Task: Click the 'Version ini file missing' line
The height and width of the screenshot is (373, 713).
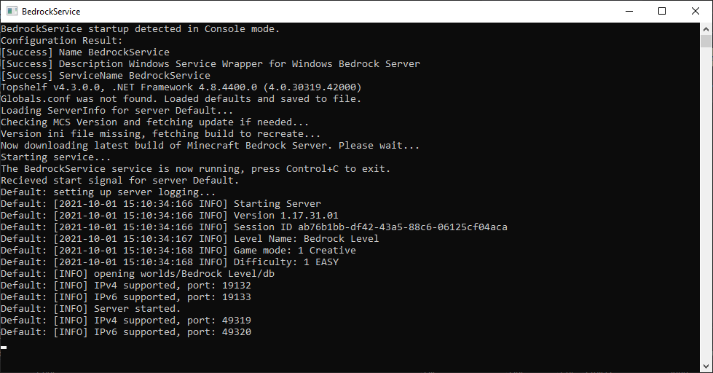Action: [x=160, y=134]
